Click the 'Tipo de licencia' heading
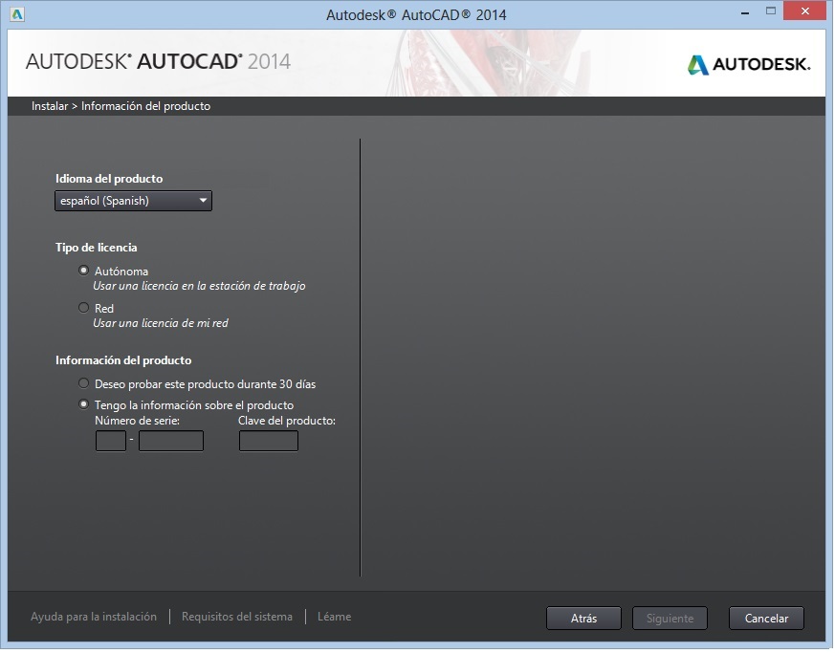This screenshot has width=835, height=653. tap(97, 248)
